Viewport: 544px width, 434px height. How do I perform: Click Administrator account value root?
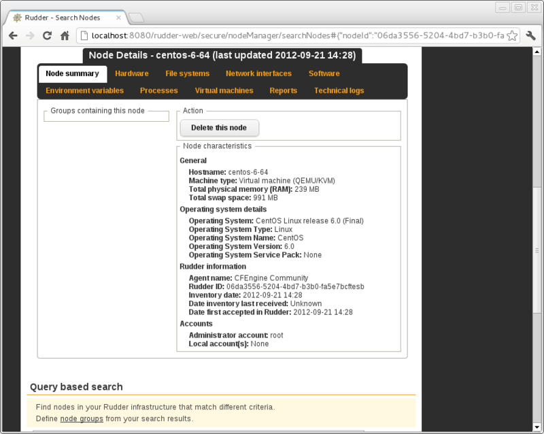pyautogui.click(x=277, y=335)
